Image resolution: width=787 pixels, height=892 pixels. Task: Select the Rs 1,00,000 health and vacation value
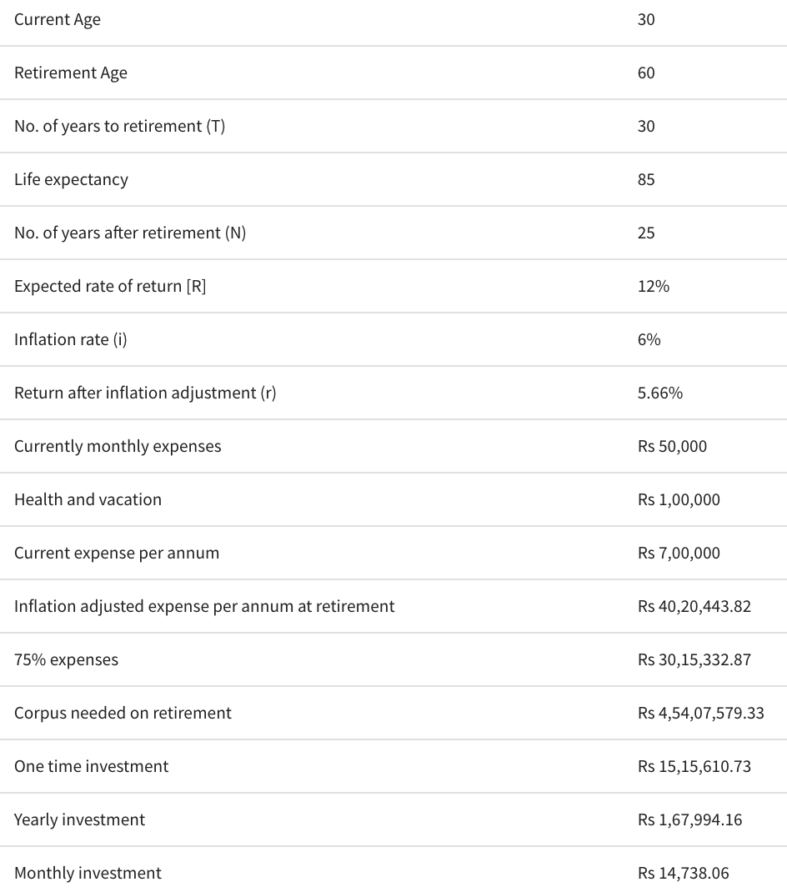coord(679,500)
